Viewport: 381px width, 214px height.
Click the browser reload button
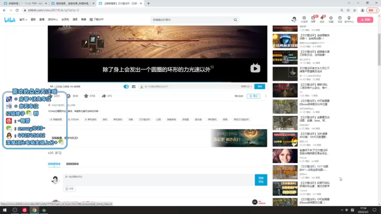pyautogui.click(x=17, y=10)
